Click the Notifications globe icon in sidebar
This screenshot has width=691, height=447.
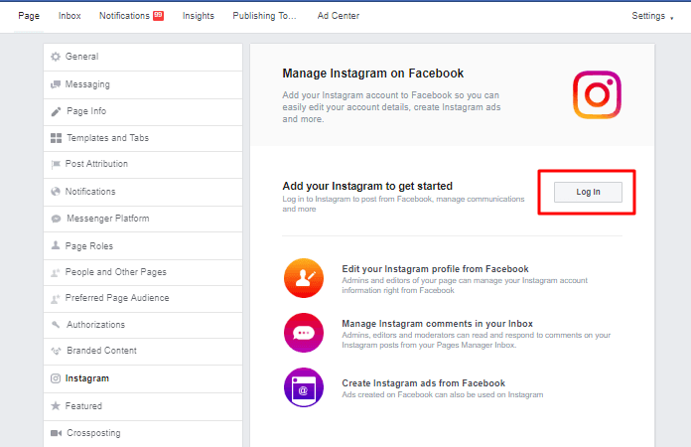56,192
